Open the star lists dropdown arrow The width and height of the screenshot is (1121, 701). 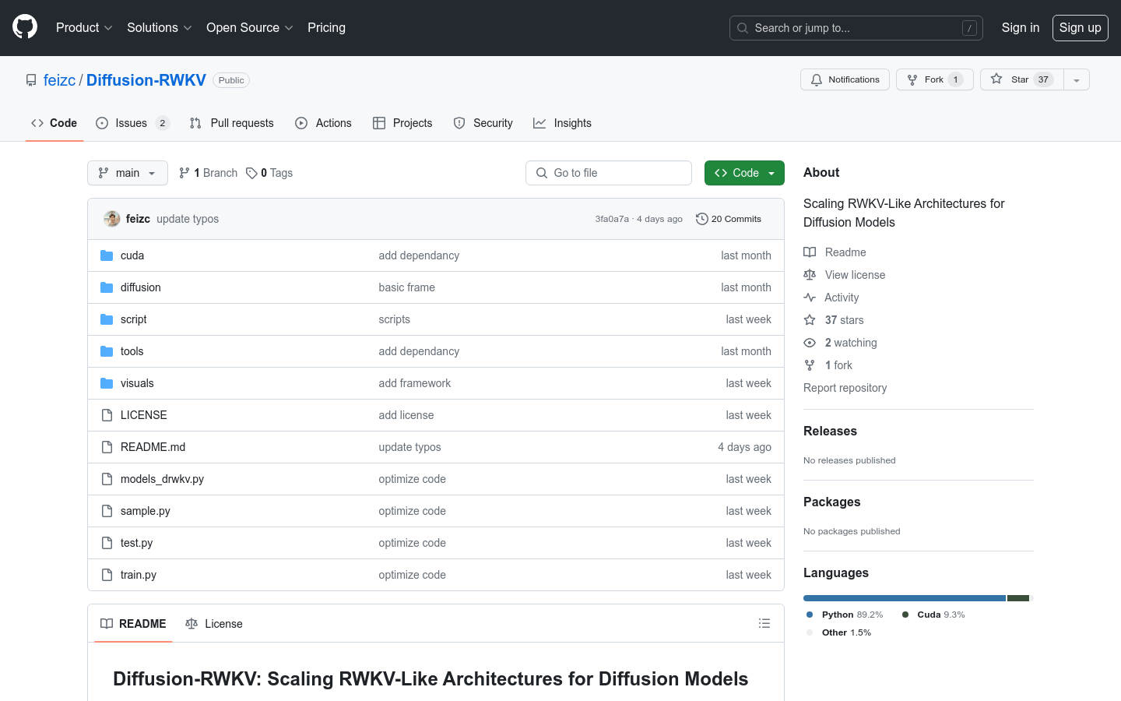click(1077, 79)
